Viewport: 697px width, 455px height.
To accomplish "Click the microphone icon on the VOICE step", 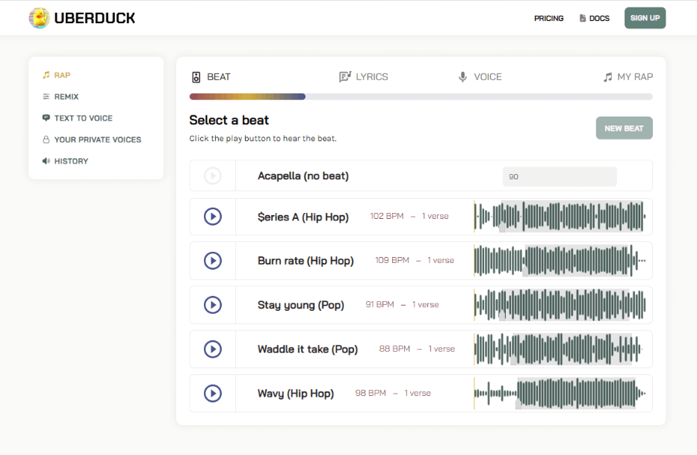I will click(462, 76).
